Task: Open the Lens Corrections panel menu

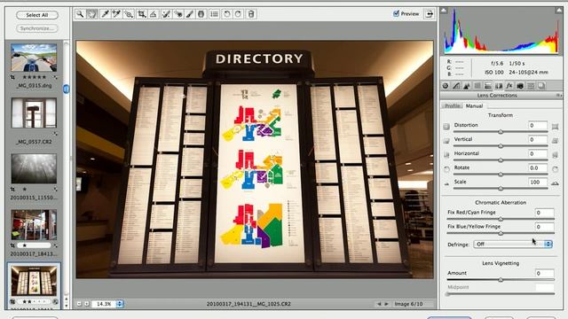Action: point(558,96)
